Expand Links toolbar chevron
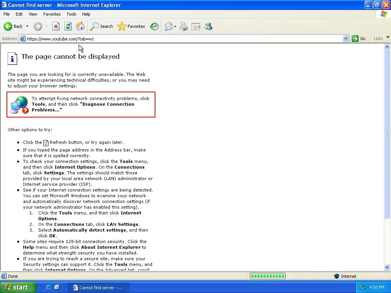Viewport: 391px width, 293px height. pyautogui.click(x=388, y=37)
